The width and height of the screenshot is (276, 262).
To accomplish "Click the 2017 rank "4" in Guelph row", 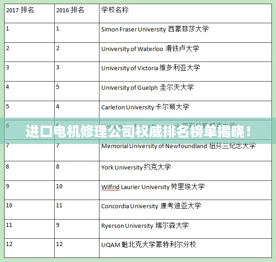I will [8, 87].
